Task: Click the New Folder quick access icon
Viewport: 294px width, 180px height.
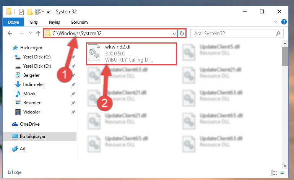Action: tap(30, 12)
